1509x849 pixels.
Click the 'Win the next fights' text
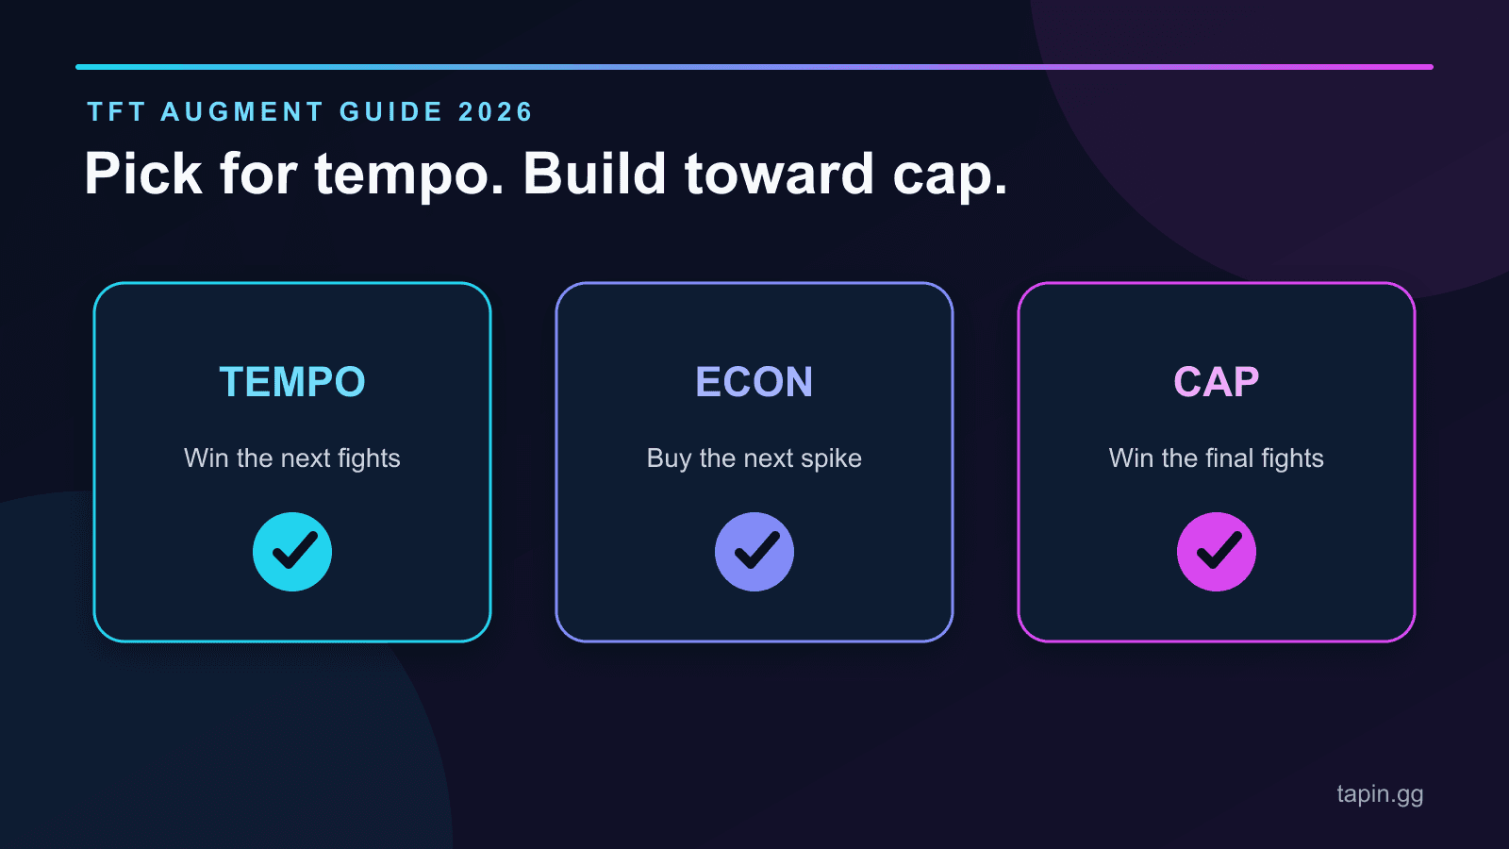coord(292,458)
